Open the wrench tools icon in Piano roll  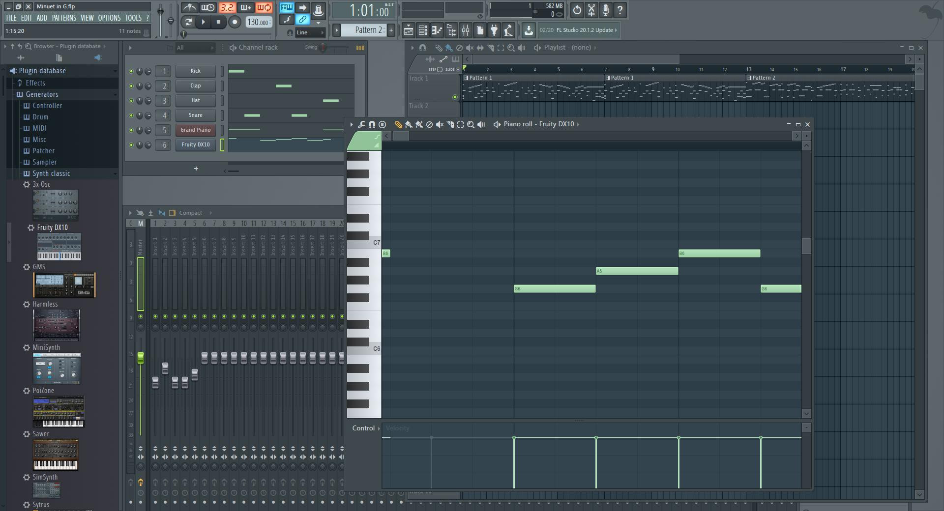[361, 124]
